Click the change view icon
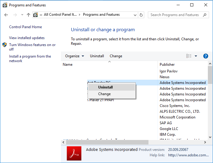The image size is (213, 163). click(189, 56)
